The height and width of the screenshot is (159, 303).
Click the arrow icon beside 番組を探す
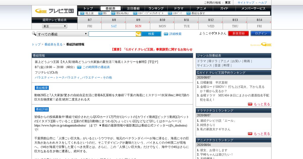[188, 13]
